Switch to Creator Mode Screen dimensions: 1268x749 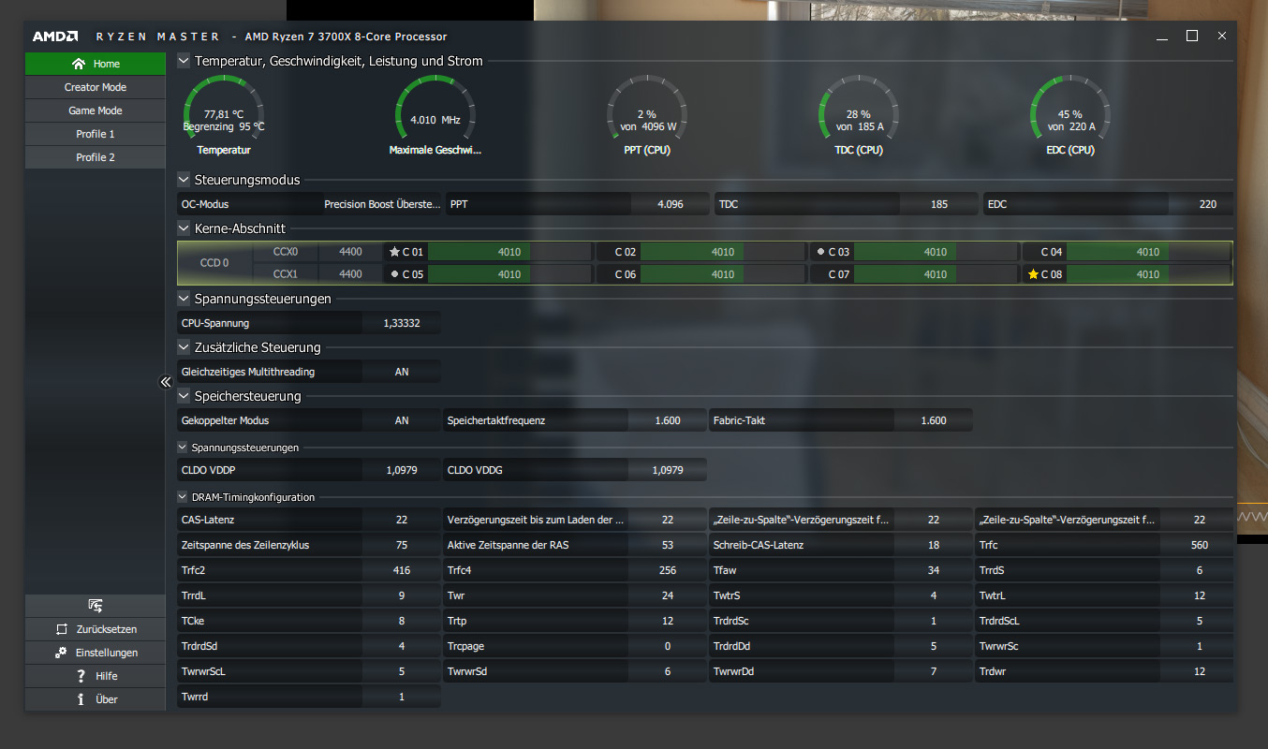(96, 87)
